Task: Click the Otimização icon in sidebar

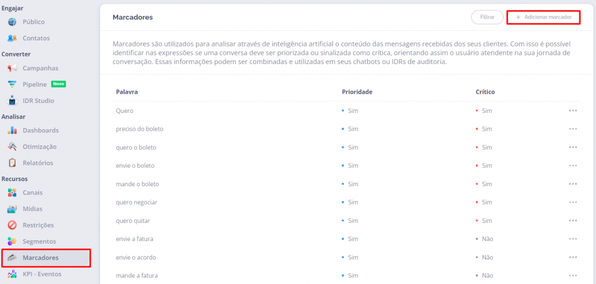Action: click(x=12, y=147)
